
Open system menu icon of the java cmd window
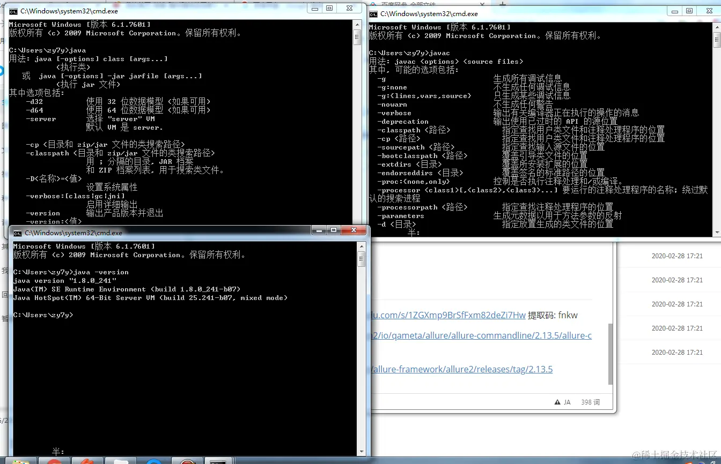point(13,11)
